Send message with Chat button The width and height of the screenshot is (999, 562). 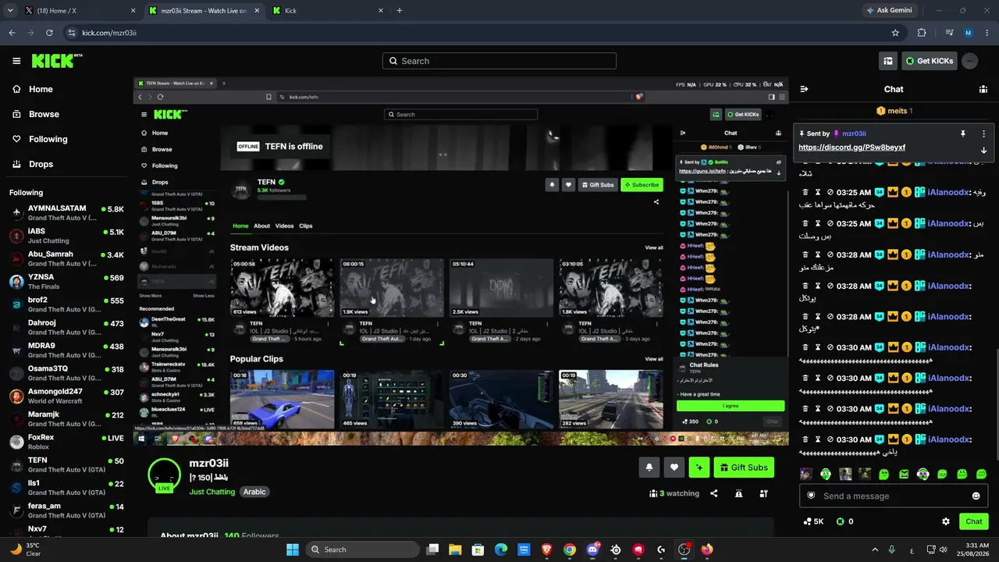[x=974, y=521]
